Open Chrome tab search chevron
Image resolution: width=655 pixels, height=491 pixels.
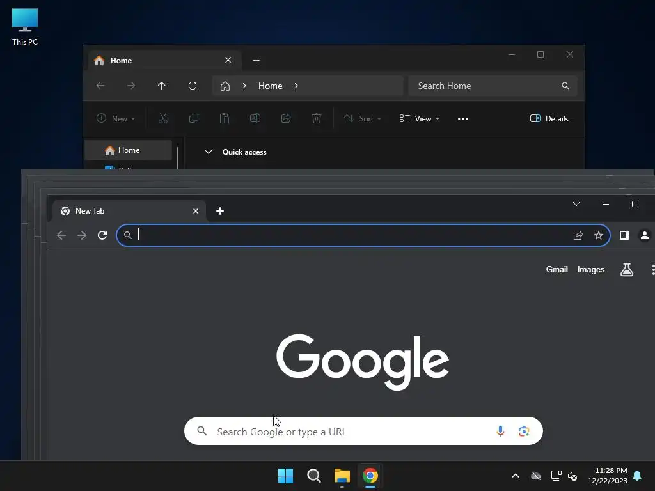(x=576, y=204)
